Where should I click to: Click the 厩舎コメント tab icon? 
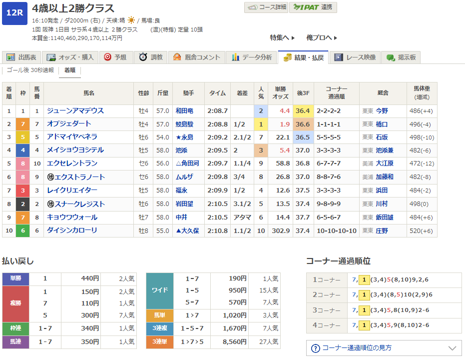click(177, 57)
